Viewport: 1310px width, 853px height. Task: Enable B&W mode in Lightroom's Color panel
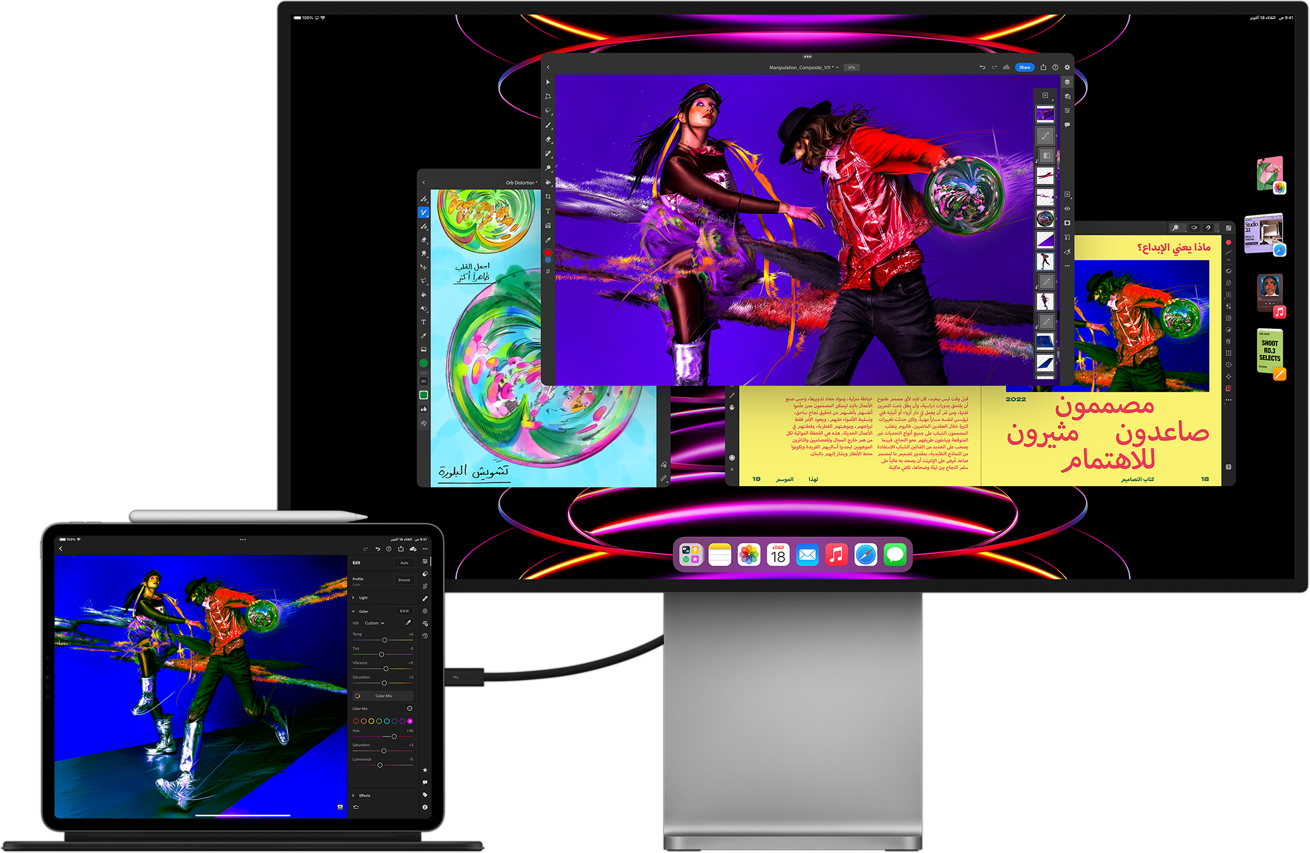coord(404,611)
